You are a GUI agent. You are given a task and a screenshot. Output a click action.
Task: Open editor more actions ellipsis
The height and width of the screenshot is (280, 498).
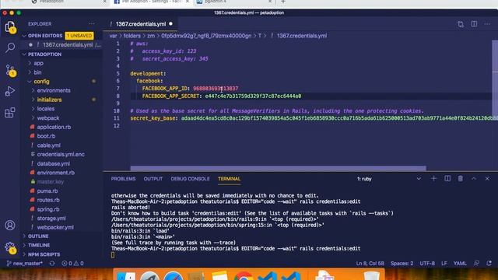pos(487,24)
